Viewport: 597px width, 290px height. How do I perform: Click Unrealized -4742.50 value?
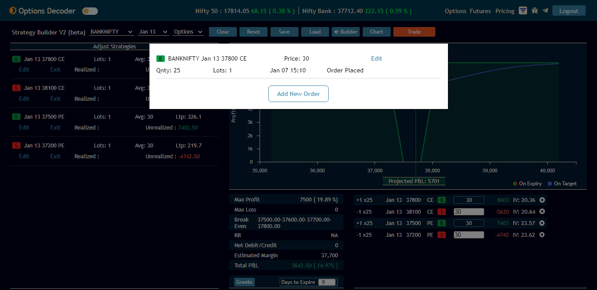[x=189, y=157]
